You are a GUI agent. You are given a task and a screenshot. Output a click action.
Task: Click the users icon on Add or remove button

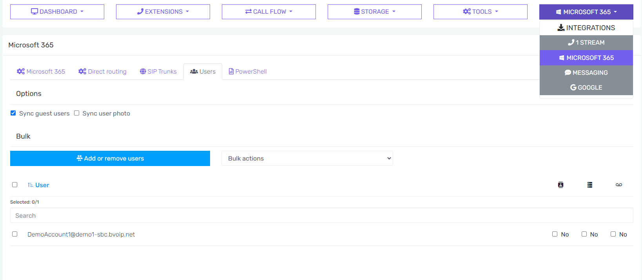80,158
